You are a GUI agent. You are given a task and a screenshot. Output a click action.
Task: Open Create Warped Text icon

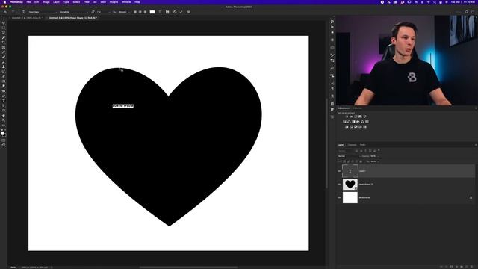pyautogui.click(x=160, y=12)
